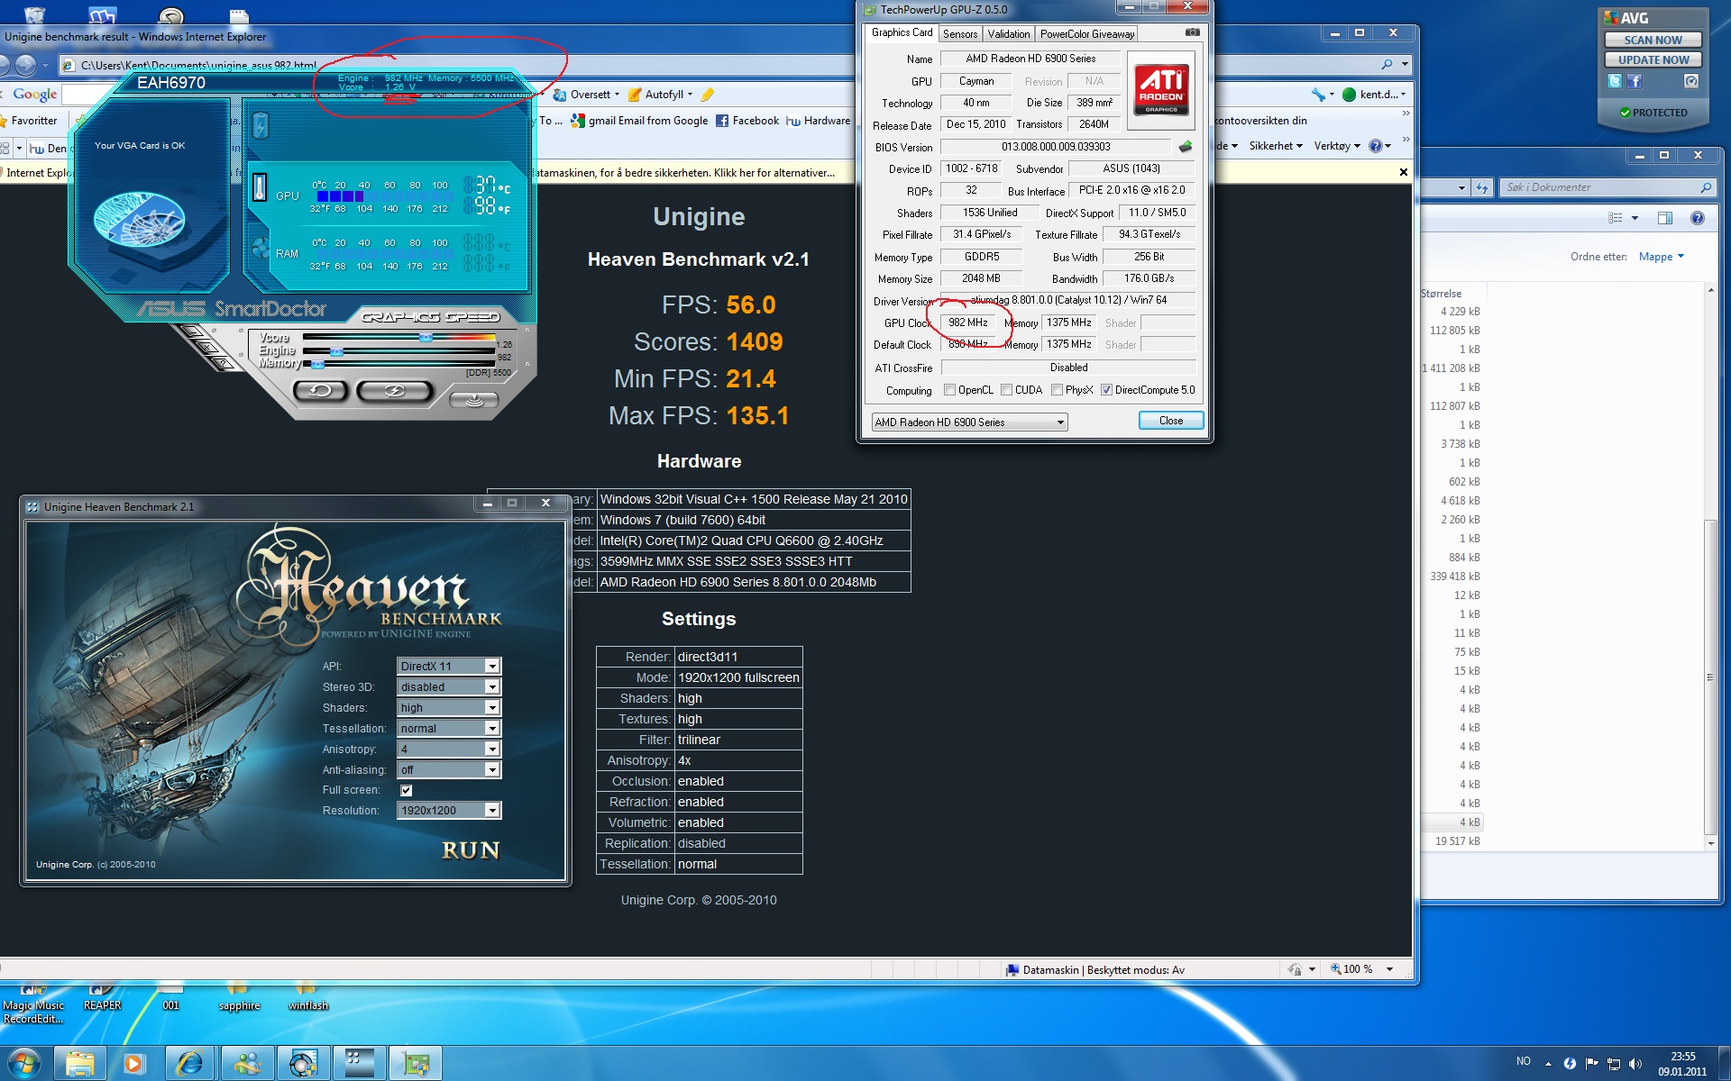This screenshot has width=1731, height=1081.
Task: Open the Google toolbar wrench settings icon
Action: tap(1319, 94)
